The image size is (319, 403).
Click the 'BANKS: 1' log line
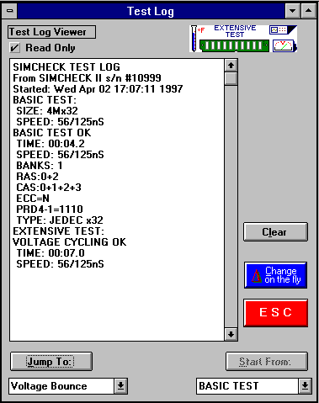coord(40,166)
